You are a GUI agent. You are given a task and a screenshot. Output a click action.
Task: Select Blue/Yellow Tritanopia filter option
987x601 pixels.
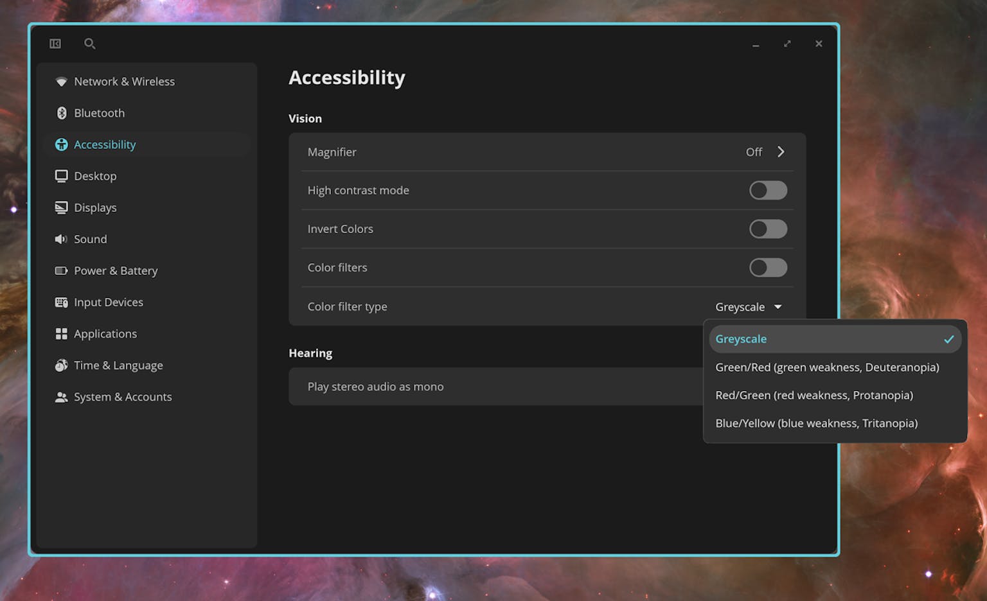pyautogui.click(x=816, y=423)
